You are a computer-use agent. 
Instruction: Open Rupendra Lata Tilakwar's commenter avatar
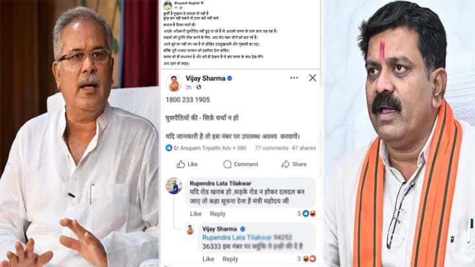point(174,185)
